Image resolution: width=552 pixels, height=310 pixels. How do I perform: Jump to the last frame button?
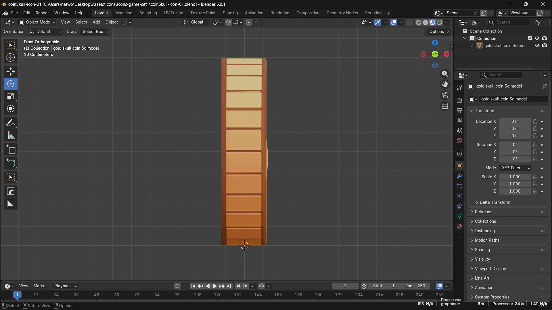(x=229, y=286)
